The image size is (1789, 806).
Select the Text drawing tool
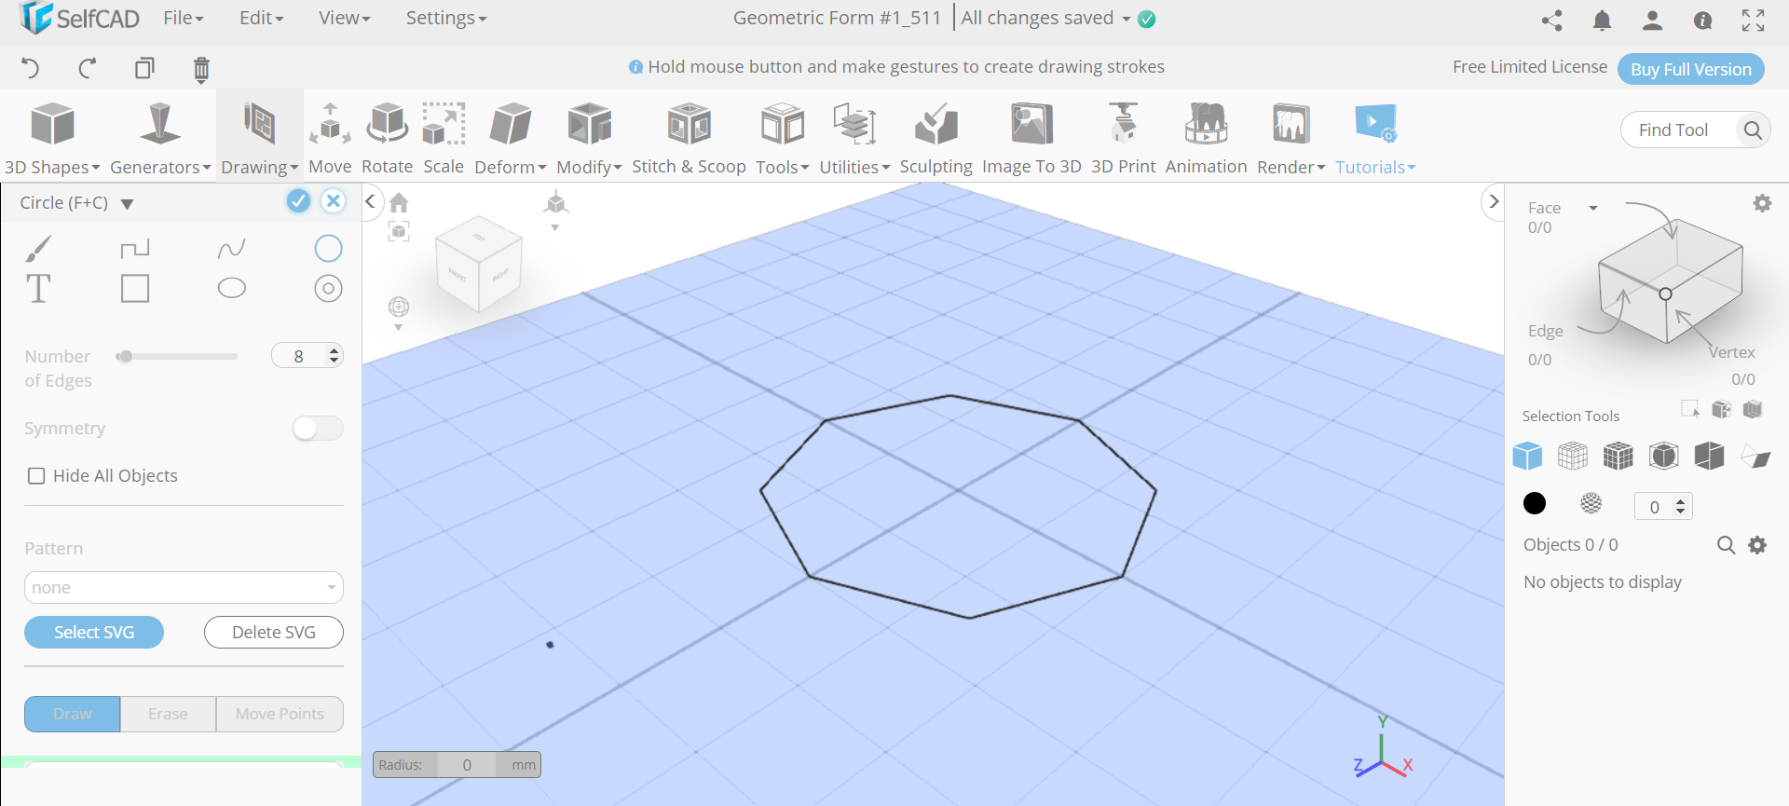[x=38, y=289]
